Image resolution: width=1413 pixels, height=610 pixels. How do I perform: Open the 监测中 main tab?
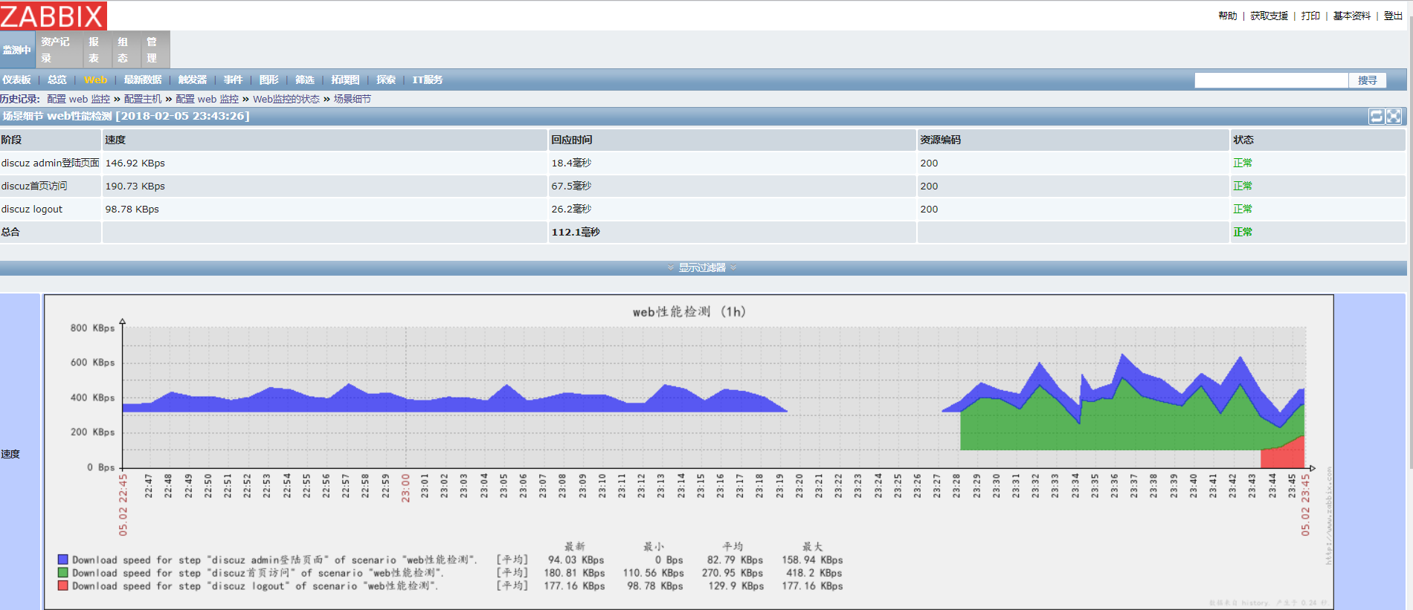click(x=17, y=50)
